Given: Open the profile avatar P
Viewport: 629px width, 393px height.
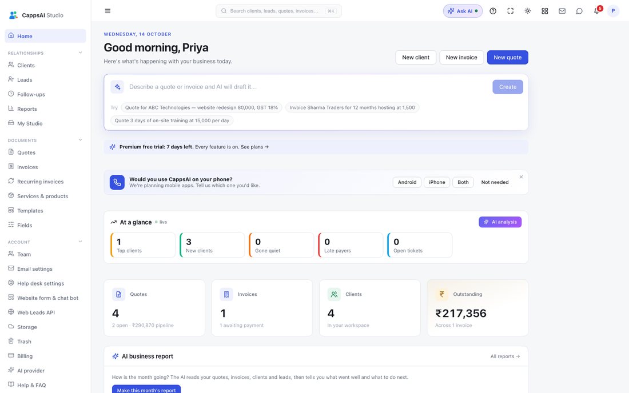Looking at the screenshot, I should (613, 11).
